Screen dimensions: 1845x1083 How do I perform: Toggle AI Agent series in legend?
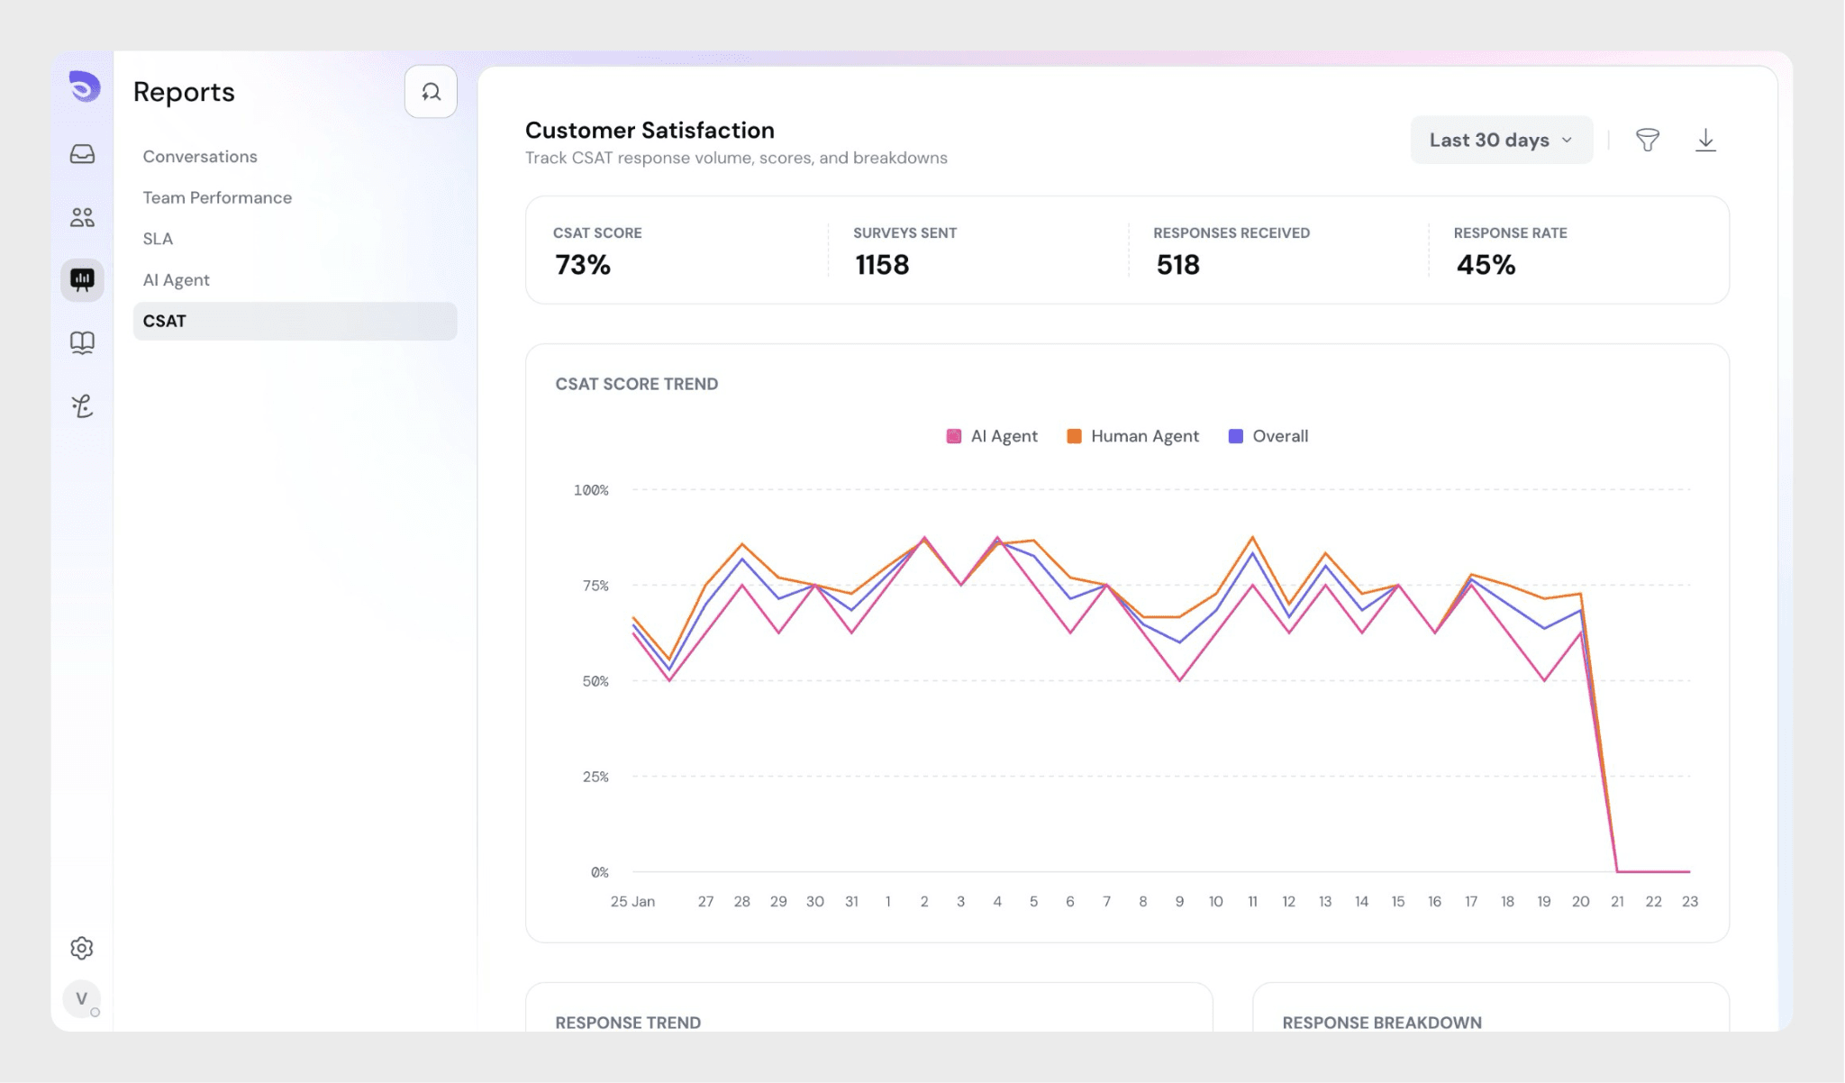pos(992,436)
